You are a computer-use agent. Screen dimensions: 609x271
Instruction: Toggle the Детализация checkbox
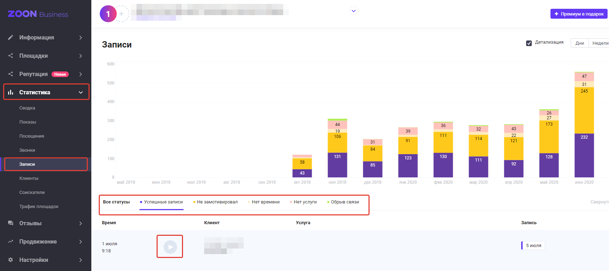pos(529,43)
